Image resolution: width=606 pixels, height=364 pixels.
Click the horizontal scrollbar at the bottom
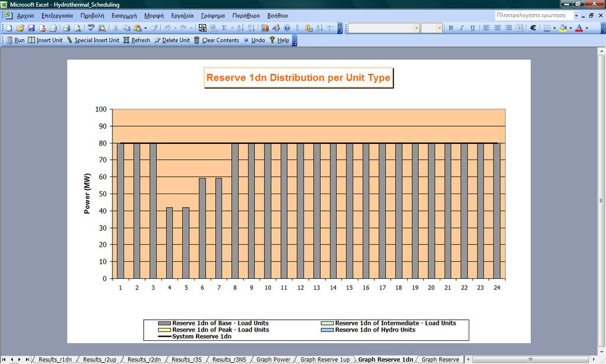[x=531, y=359]
